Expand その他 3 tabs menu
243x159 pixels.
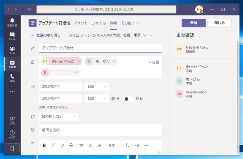click(x=130, y=23)
